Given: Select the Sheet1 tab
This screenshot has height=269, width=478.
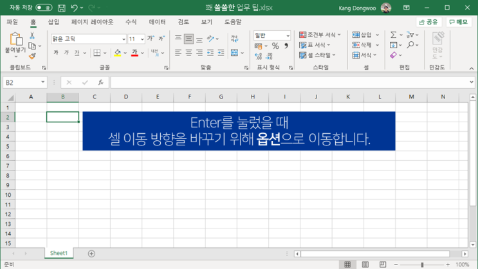Looking at the screenshot, I should coord(59,253).
